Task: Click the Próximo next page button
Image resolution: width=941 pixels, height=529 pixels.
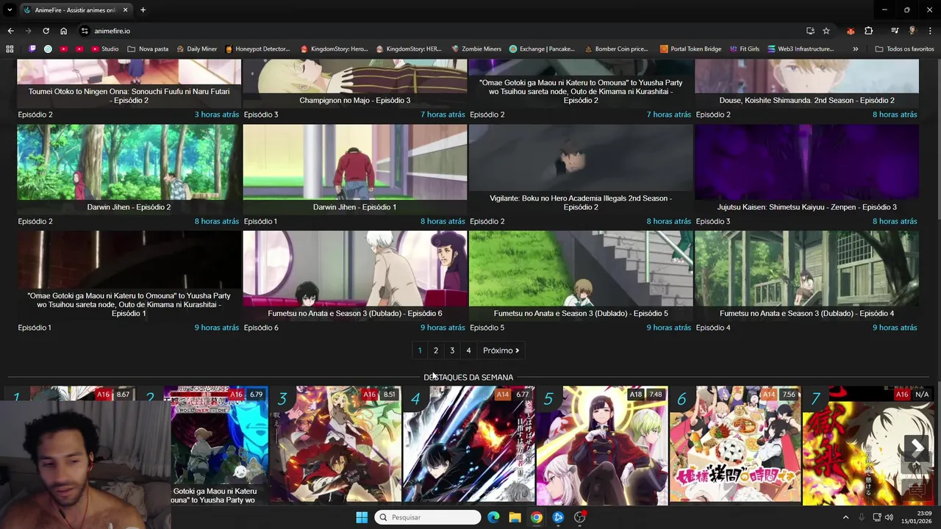Action: coord(501,350)
